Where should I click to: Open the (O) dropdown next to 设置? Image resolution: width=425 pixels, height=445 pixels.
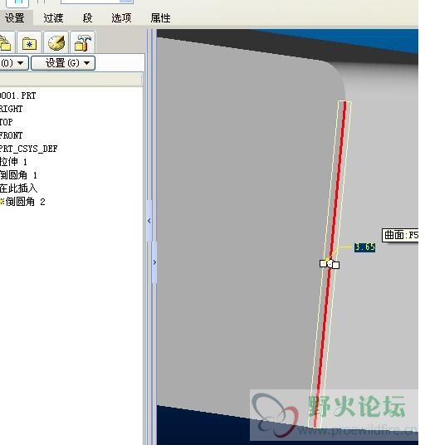pyautogui.click(x=13, y=63)
